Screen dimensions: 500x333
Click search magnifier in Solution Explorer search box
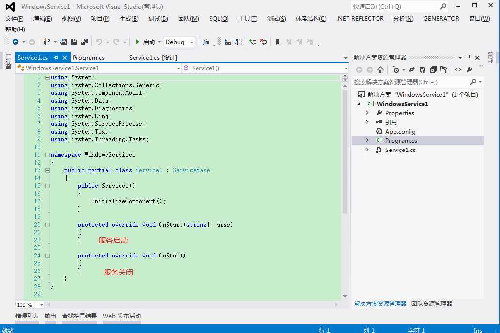click(x=473, y=82)
